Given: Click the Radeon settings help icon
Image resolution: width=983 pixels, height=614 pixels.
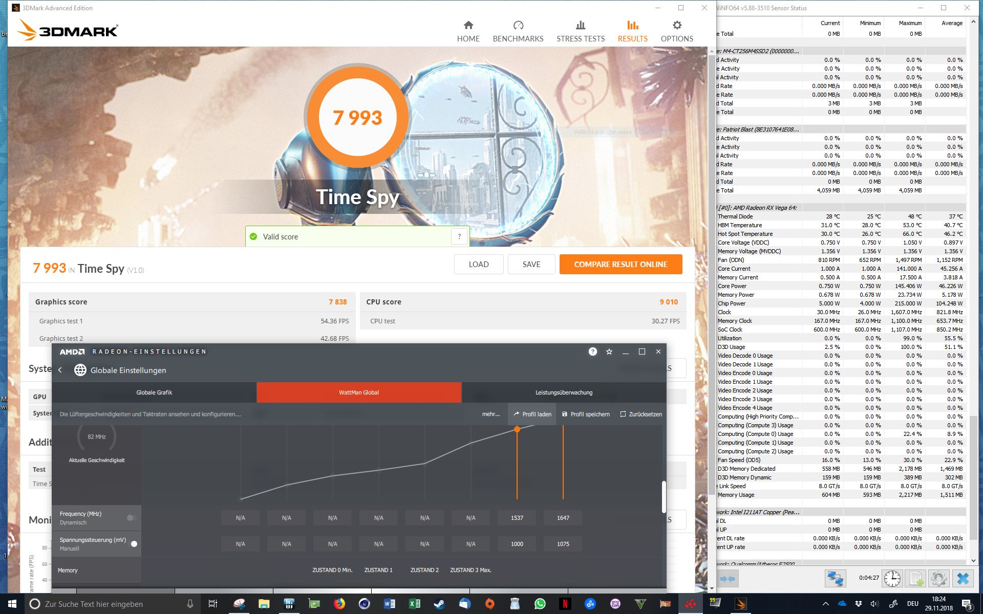Looking at the screenshot, I should tap(592, 352).
